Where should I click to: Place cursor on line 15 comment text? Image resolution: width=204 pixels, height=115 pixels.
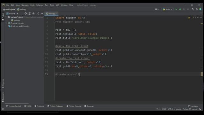[x=67, y=74]
